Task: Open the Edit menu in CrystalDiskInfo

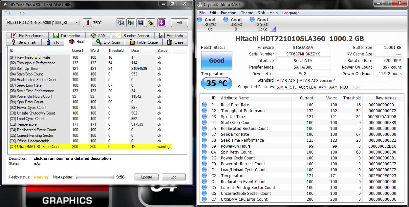Action: 213,13
